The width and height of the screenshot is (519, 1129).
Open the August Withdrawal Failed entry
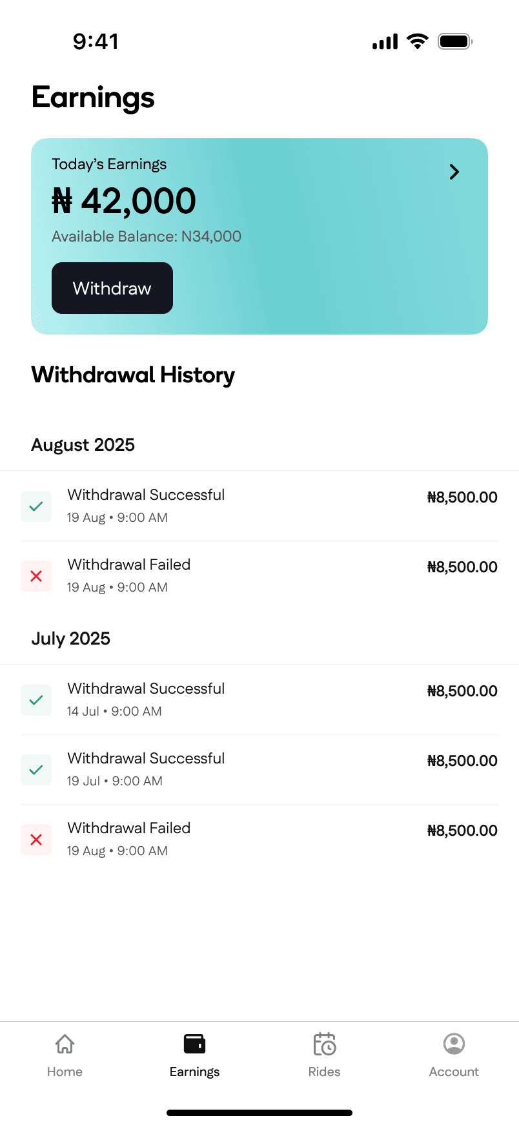tap(129, 565)
